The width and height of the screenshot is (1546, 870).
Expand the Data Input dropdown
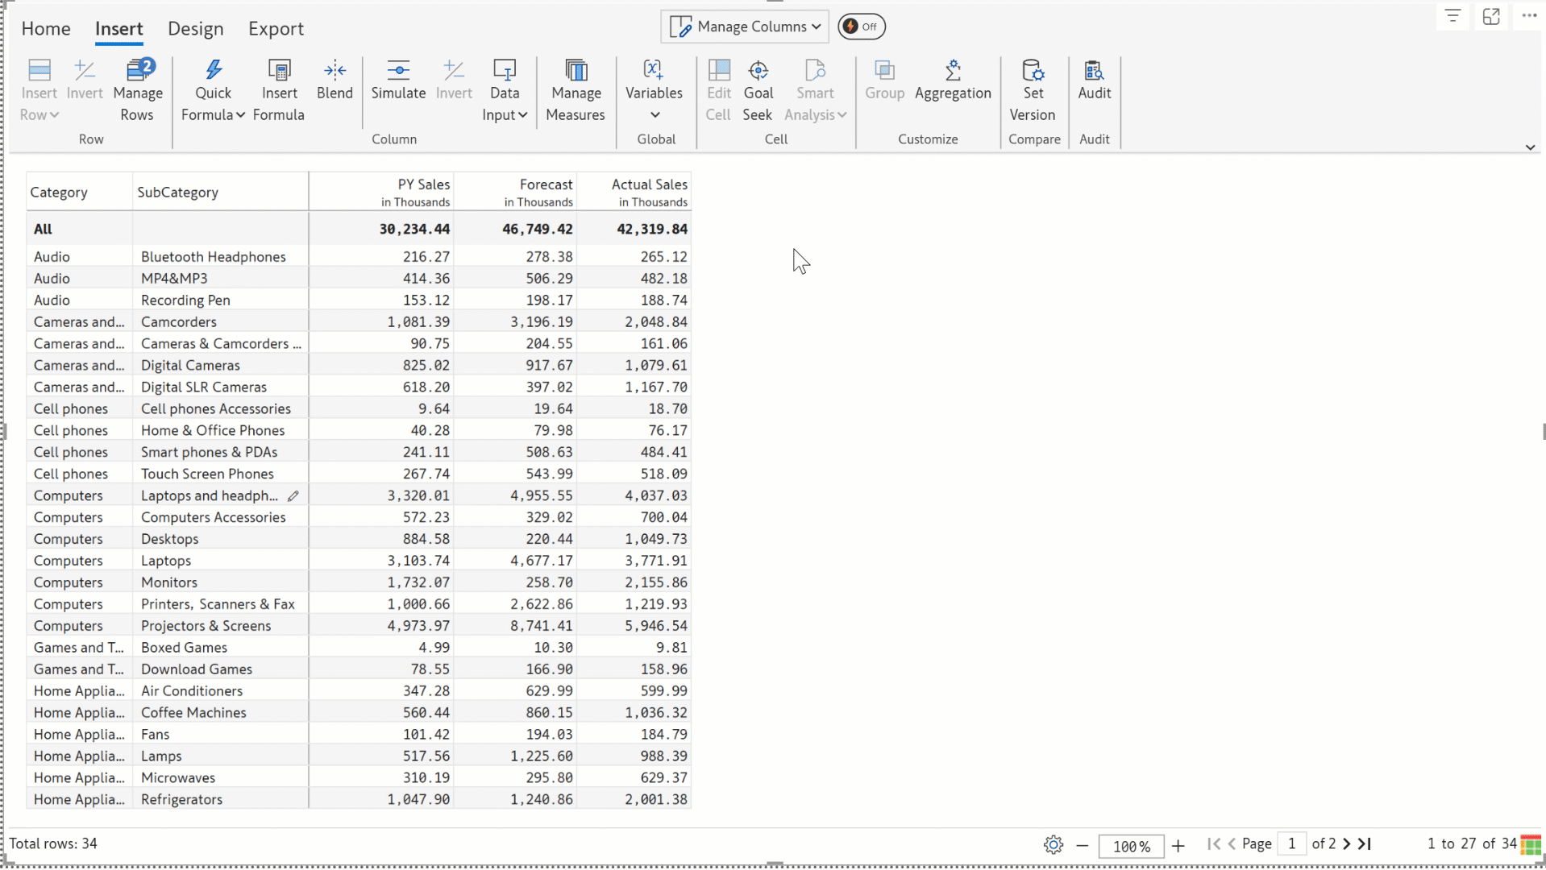pos(505,114)
